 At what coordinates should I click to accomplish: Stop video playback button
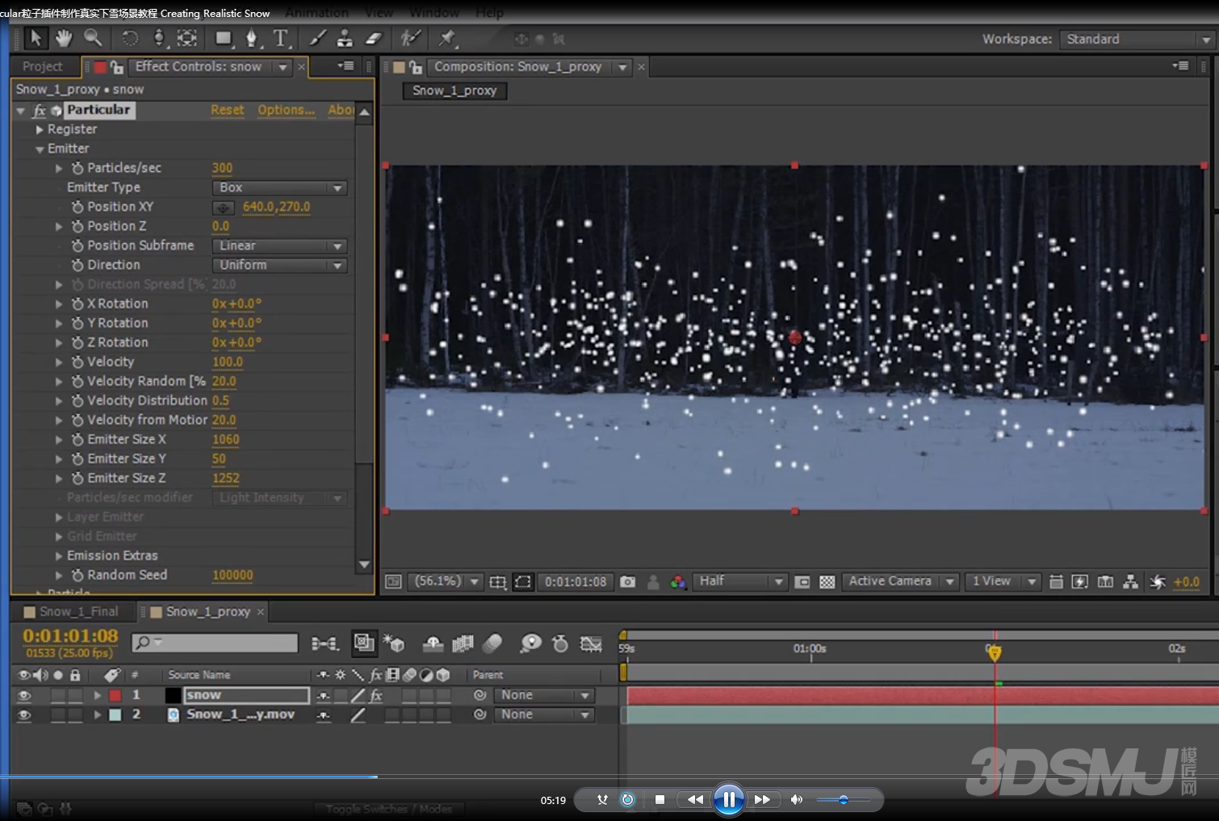(660, 799)
